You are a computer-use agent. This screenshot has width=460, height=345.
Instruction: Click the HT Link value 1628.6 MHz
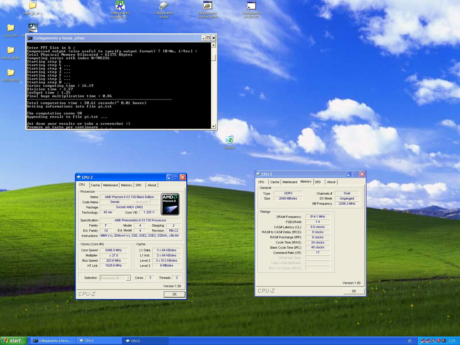tap(114, 266)
